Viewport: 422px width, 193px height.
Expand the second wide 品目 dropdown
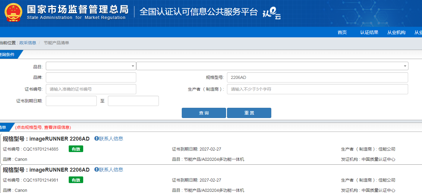272,66
